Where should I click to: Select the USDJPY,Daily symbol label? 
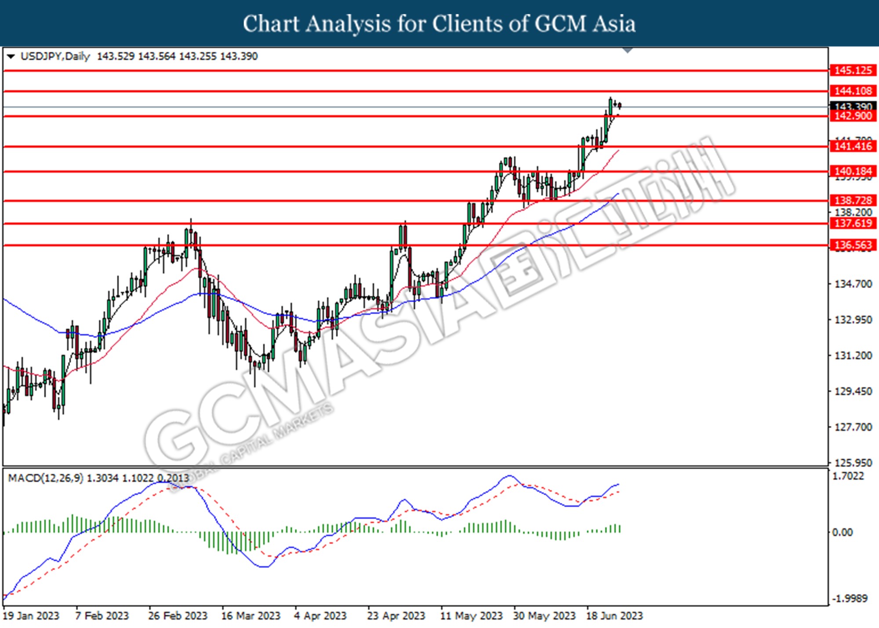pos(55,56)
